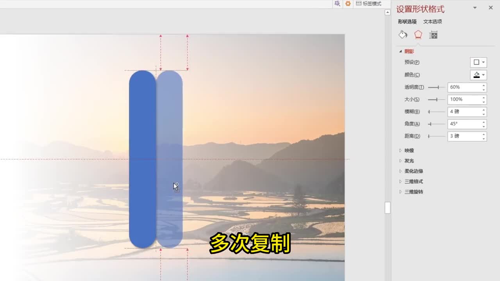The width and height of the screenshot is (500, 281).
Task: Open the Size & Properties icon
Action: (x=433, y=35)
